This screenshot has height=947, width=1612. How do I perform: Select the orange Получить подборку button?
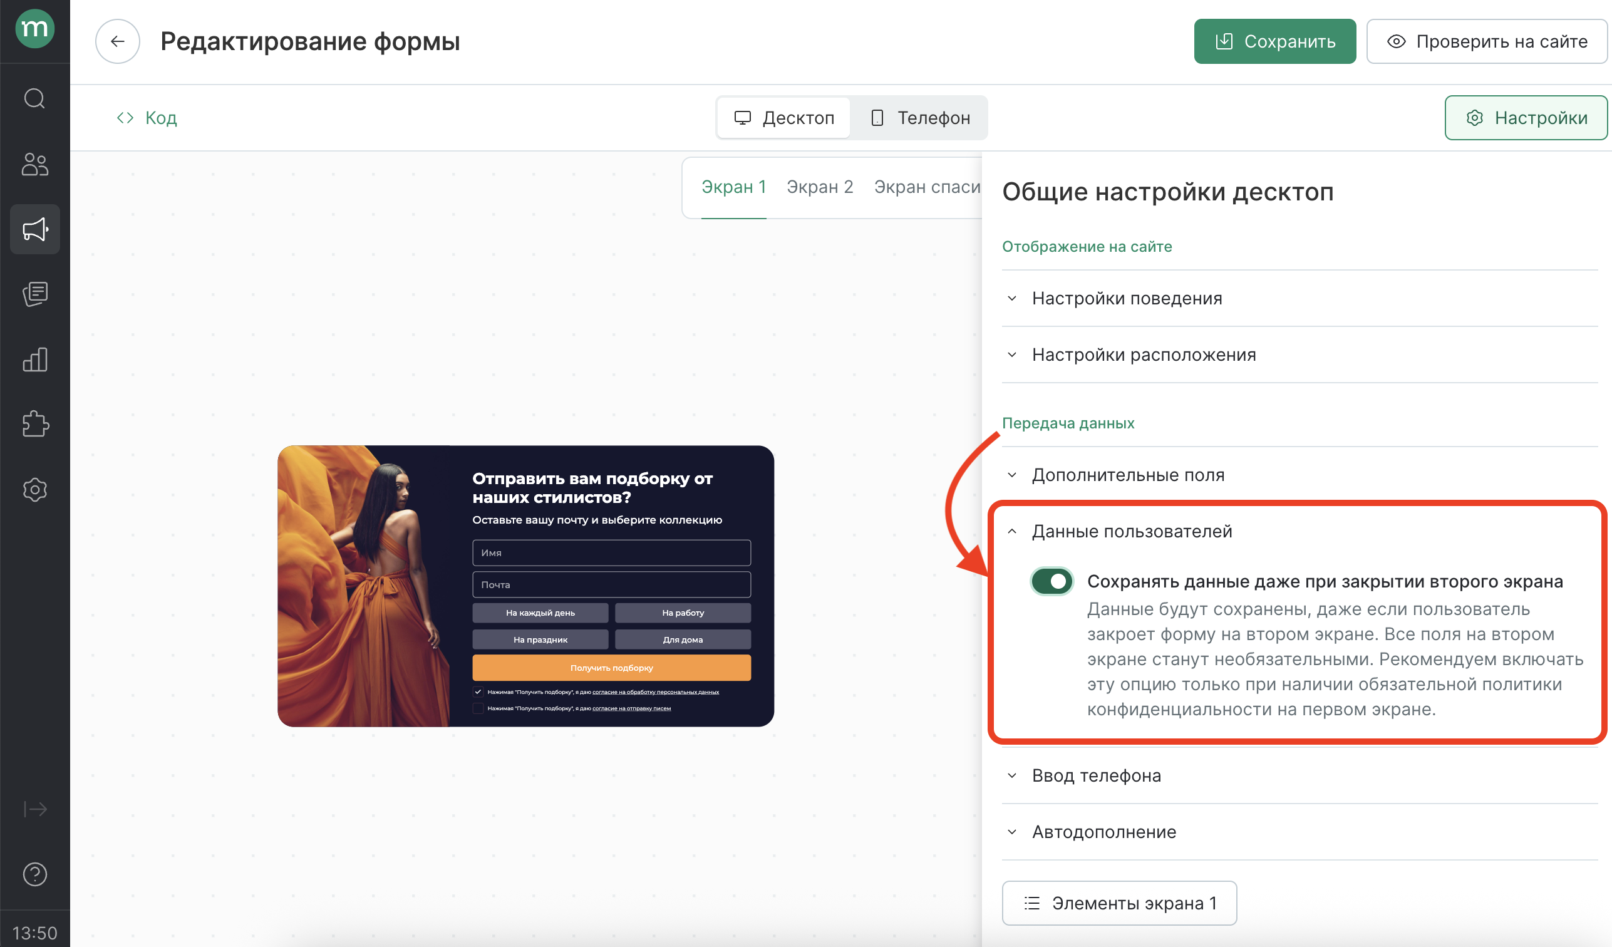(611, 668)
